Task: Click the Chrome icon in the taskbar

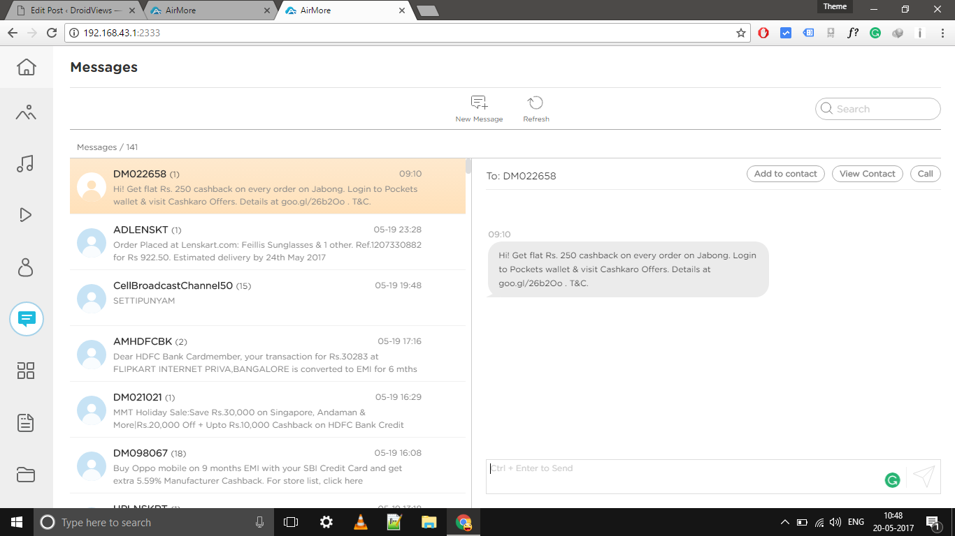Action: 463,522
